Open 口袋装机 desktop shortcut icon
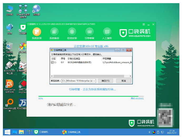Screen dimensions: 182x137 point(23,29)
